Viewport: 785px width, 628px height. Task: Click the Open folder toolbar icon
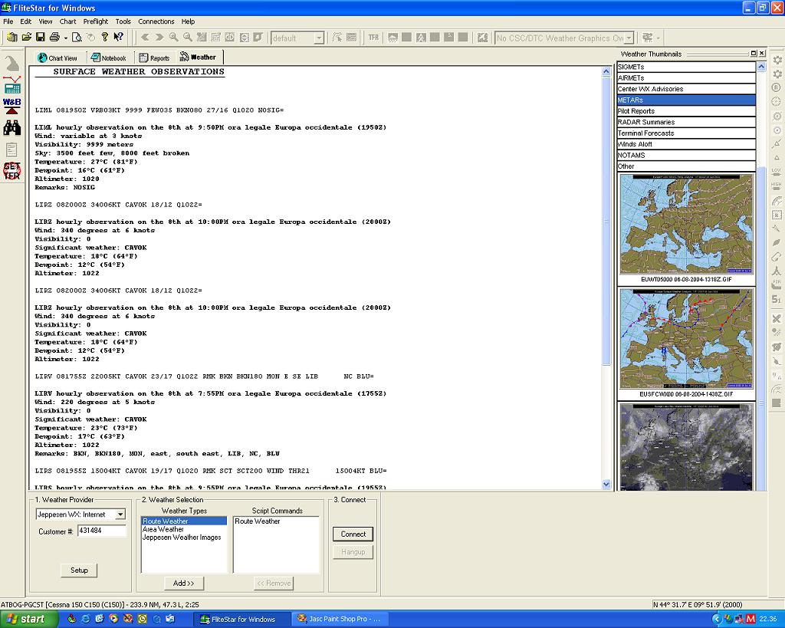tap(26, 37)
